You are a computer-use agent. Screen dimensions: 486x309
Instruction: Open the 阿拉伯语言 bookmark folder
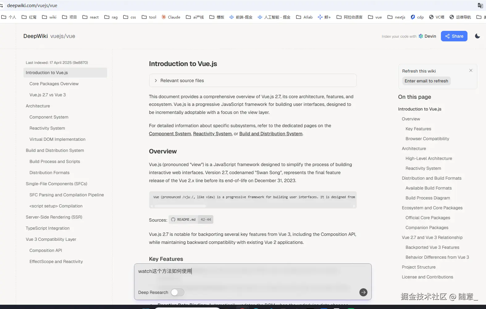[350, 17]
